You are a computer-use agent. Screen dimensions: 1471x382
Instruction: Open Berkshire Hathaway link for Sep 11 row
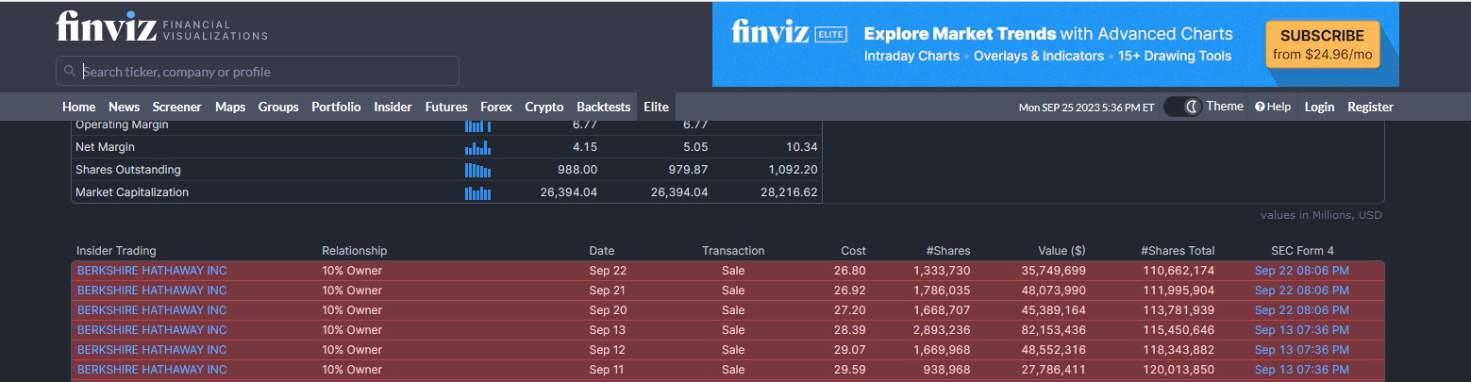coord(152,370)
